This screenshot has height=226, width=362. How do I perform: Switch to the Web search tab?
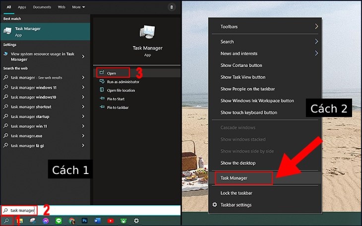tap(61, 7)
